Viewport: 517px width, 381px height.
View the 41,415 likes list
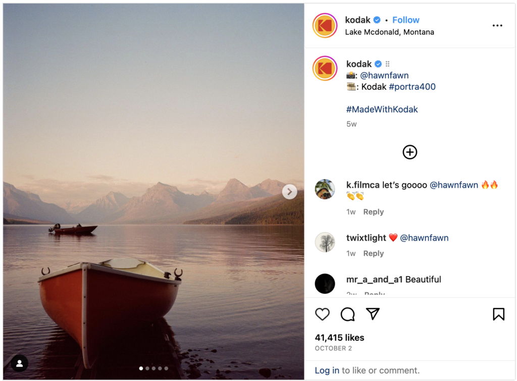pos(339,338)
